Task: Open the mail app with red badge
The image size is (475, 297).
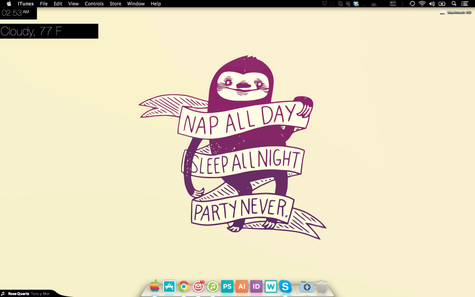Action: (199, 286)
